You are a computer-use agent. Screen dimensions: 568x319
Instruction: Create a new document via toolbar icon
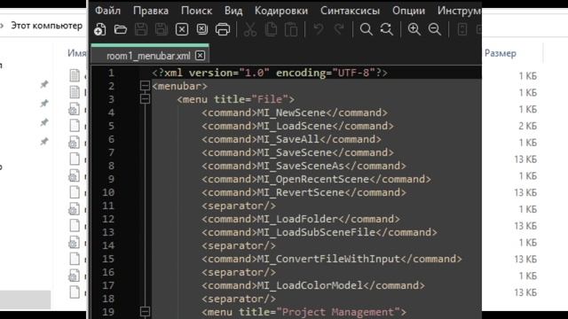point(100,29)
